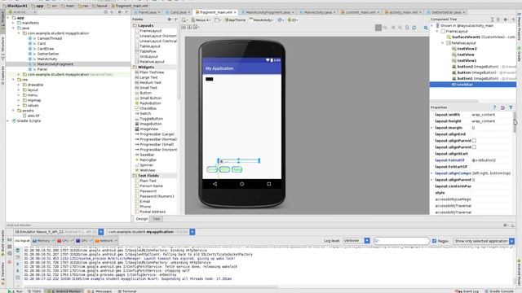Click the project panel gear icon
The width and height of the screenshot is (522, 293).
(x=120, y=12)
